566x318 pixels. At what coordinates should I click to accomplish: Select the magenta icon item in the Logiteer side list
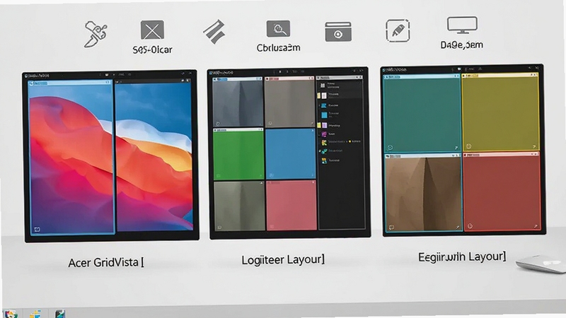click(x=324, y=134)
